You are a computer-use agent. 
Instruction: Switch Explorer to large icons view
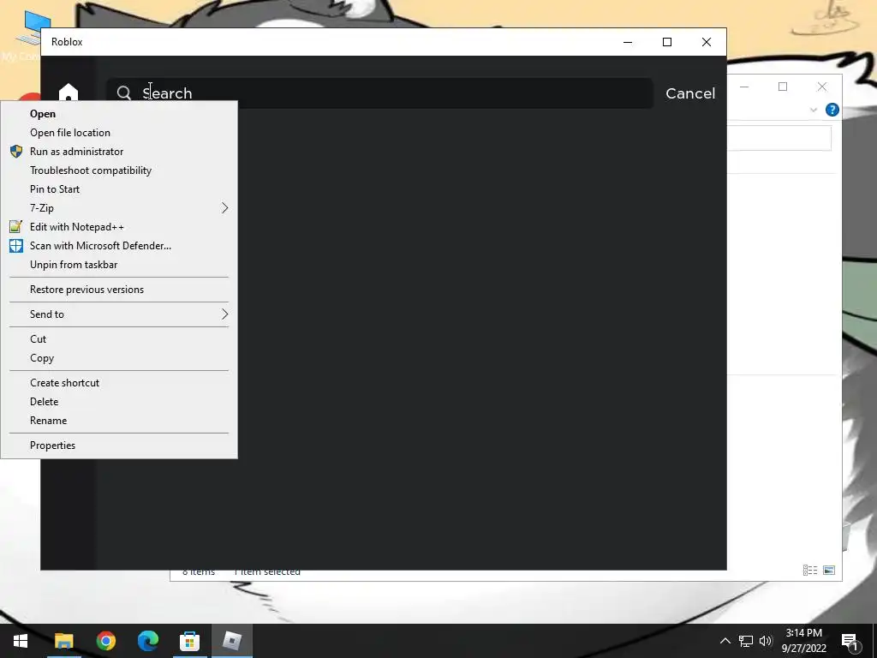pyautogui.click(x=829, y=570)
